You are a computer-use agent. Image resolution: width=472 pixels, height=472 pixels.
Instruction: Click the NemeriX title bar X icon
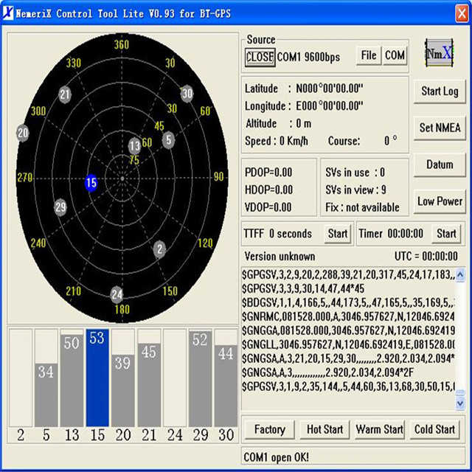pos(8,13)
